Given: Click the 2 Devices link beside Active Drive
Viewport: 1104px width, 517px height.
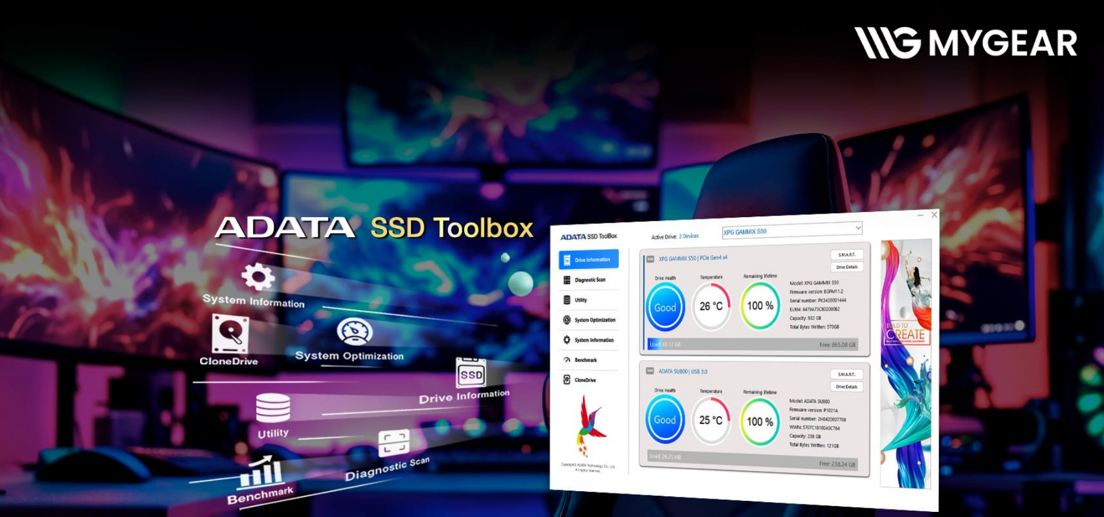Looking at the screenshot, I should [x=689, y=236].
